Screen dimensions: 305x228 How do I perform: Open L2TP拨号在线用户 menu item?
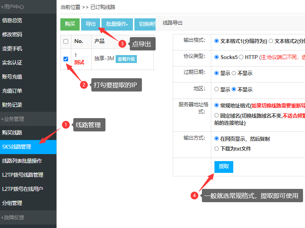tap(28, 189)
